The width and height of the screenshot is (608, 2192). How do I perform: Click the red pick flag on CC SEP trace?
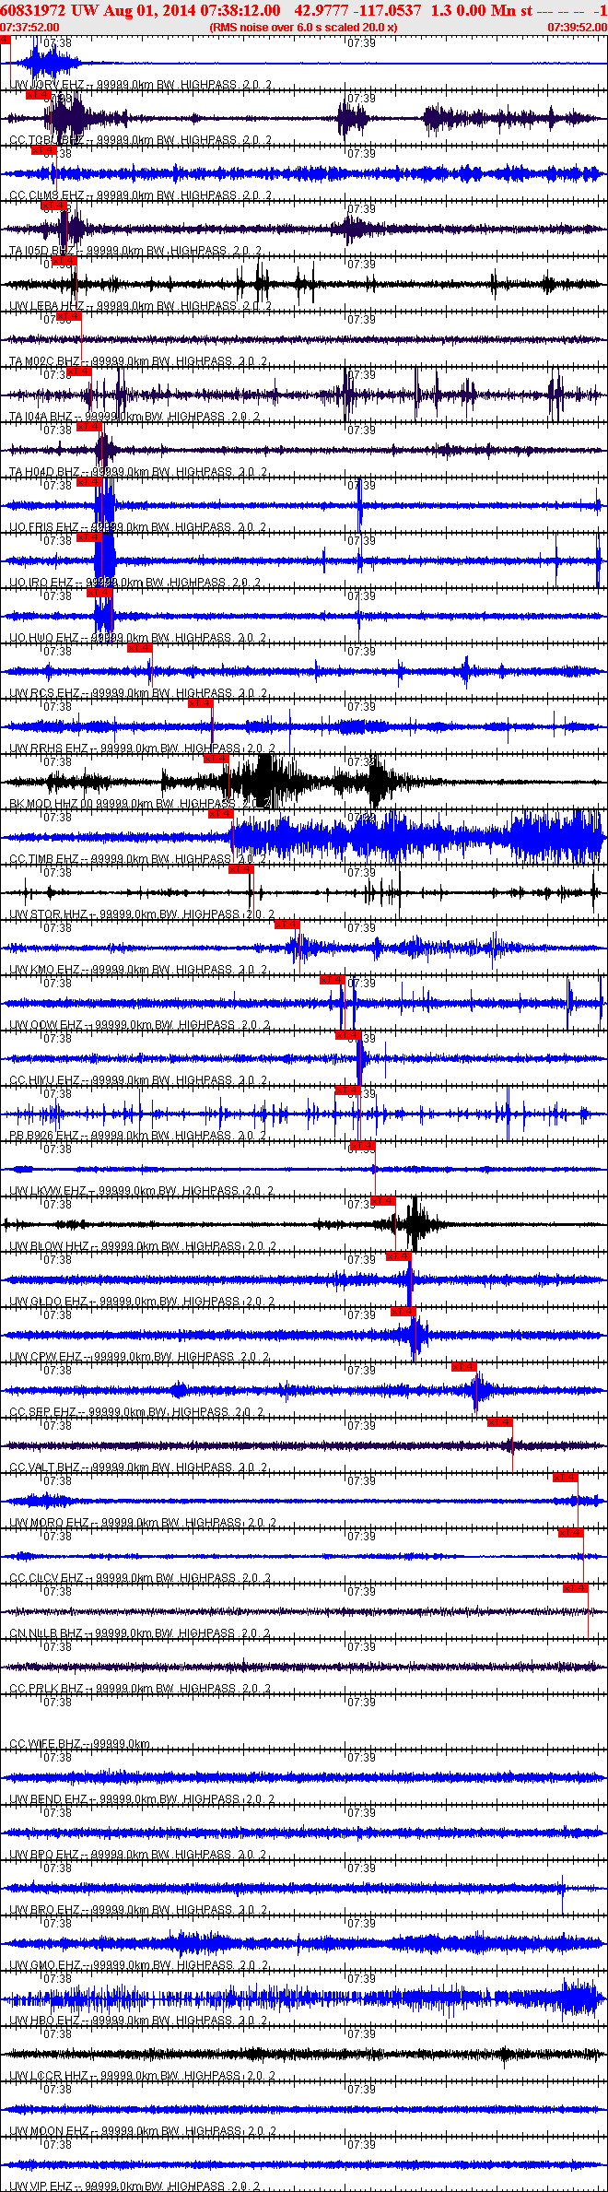pyautogui.click(x=464, y=1366)
